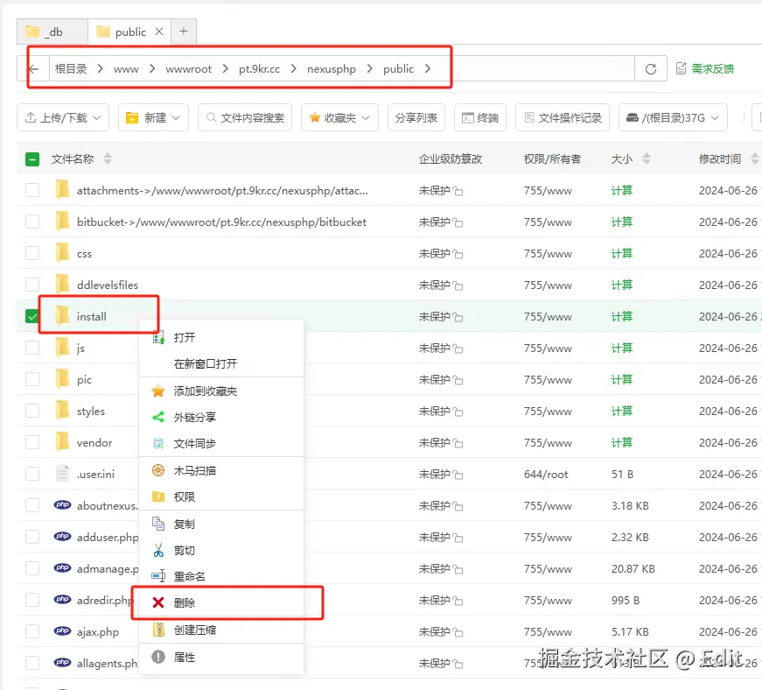Check the ajax.php file checkbox

32,631
